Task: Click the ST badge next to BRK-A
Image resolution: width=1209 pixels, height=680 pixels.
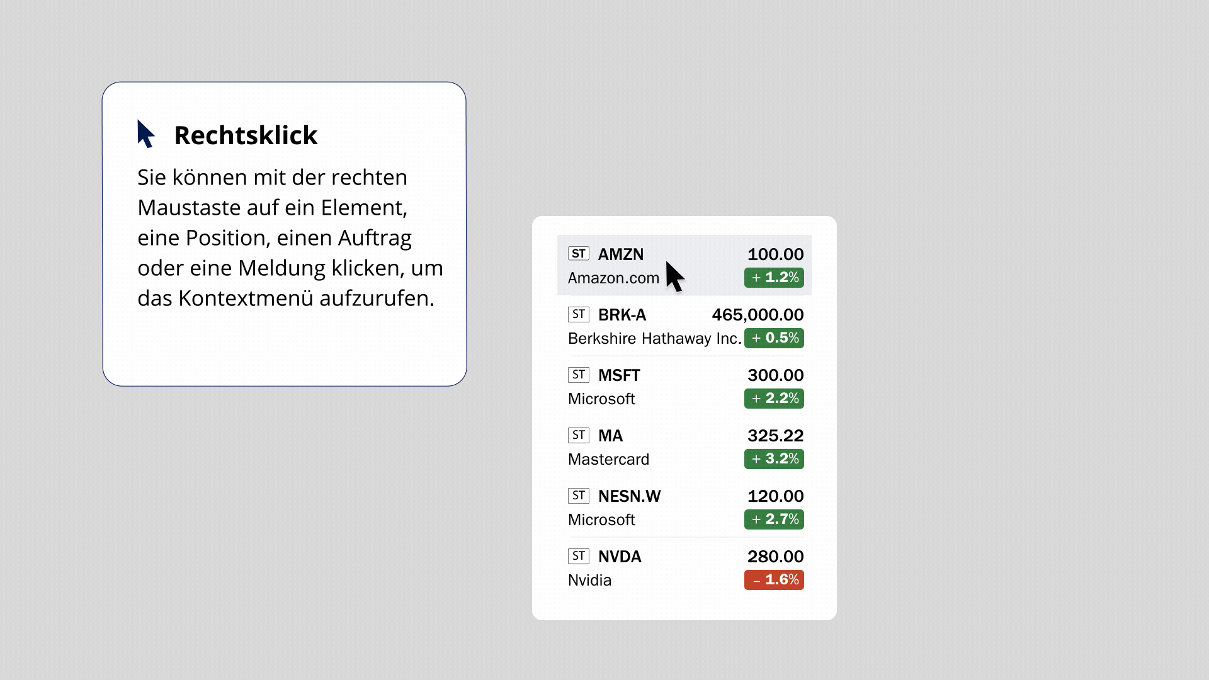Action: pos(578,314)
